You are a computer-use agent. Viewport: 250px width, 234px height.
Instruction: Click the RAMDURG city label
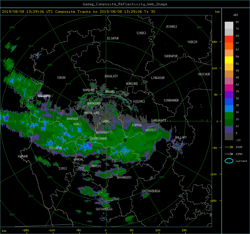coord(89,90)
